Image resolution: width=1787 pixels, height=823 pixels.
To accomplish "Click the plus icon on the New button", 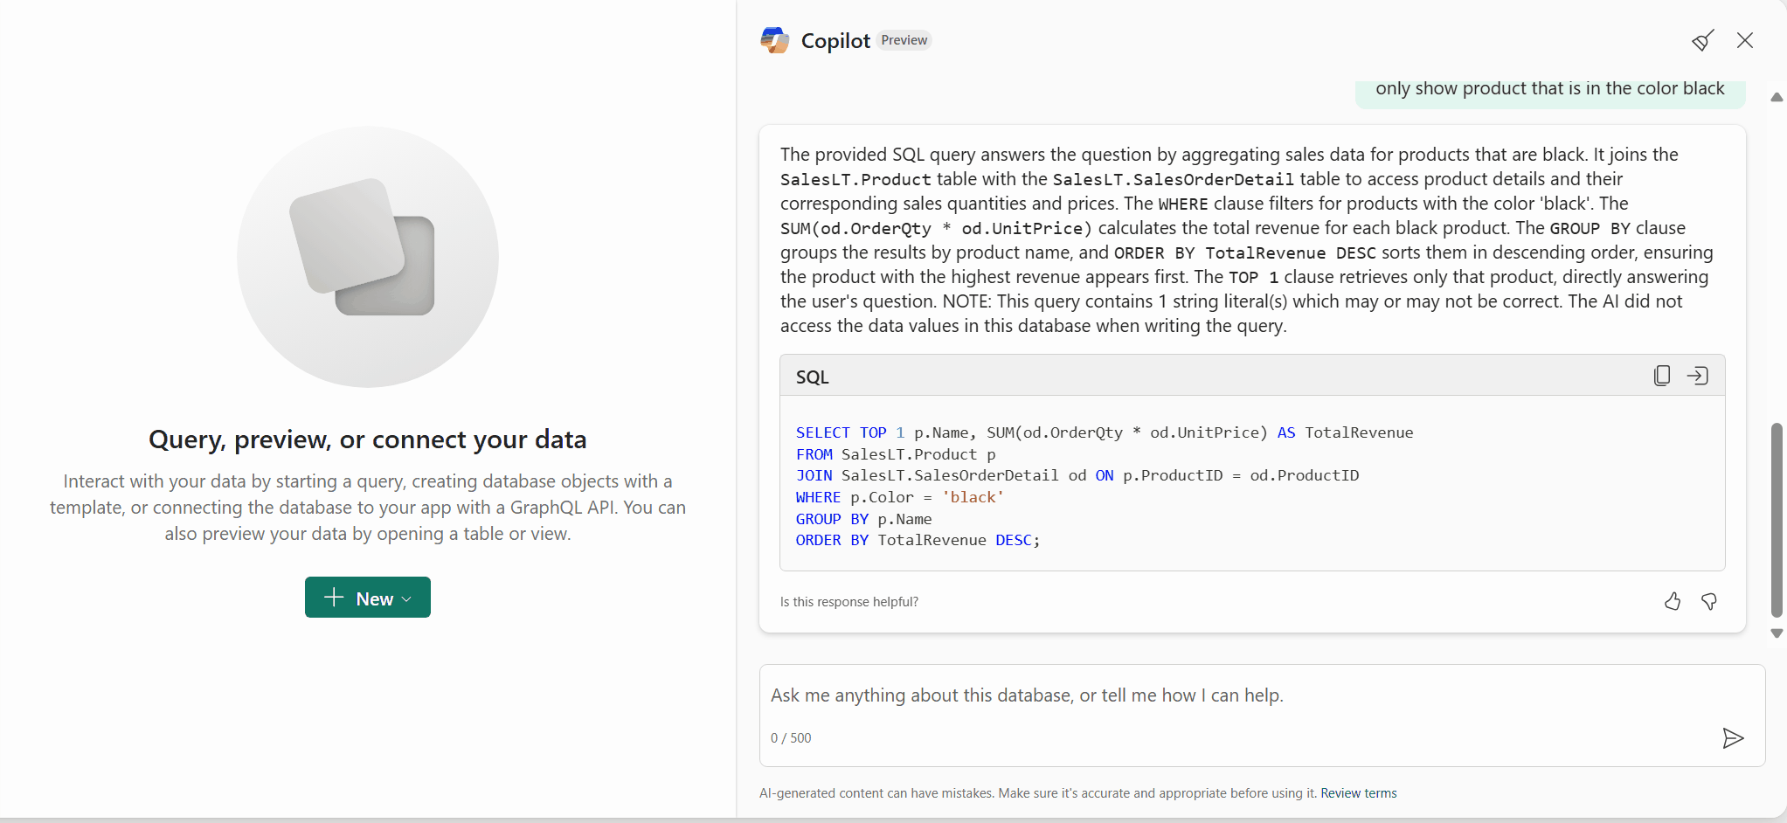I will click(x=334, y=598).
